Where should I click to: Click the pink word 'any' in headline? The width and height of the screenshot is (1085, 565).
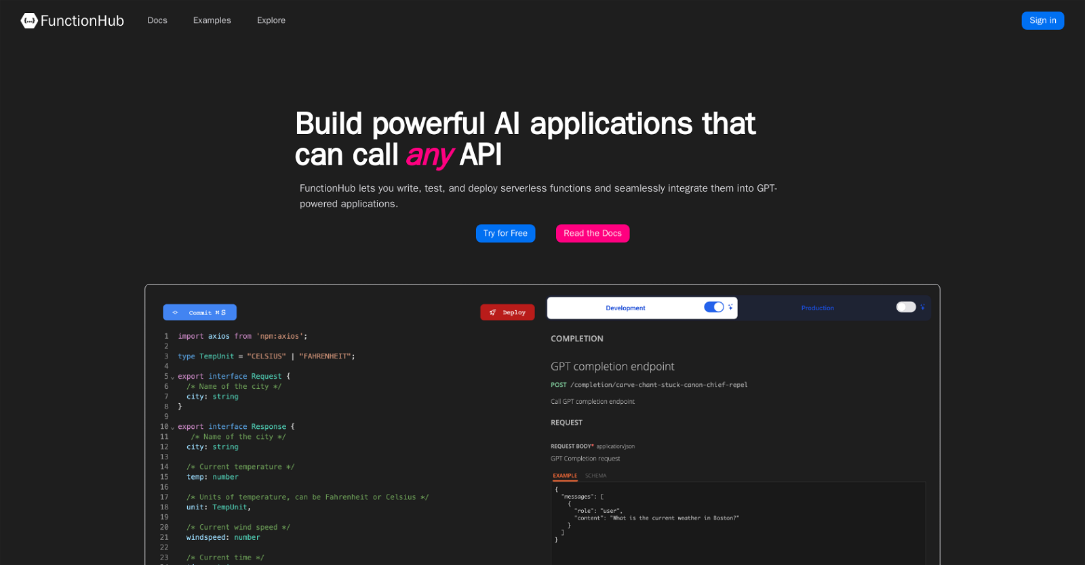pyautogui.click(x=429, y=155)
